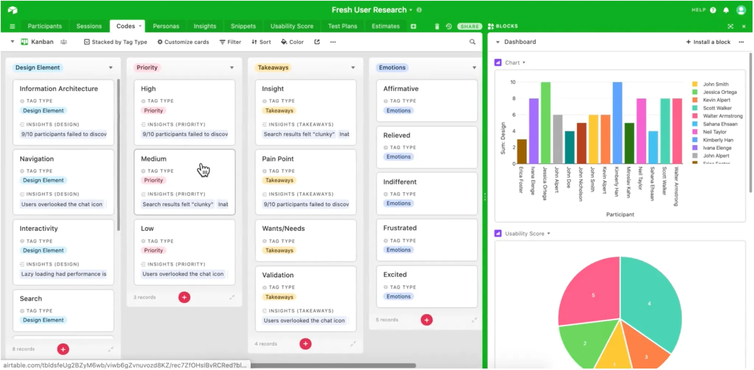
Task: Open the Help question mark icon
Action: pos(714,10)
